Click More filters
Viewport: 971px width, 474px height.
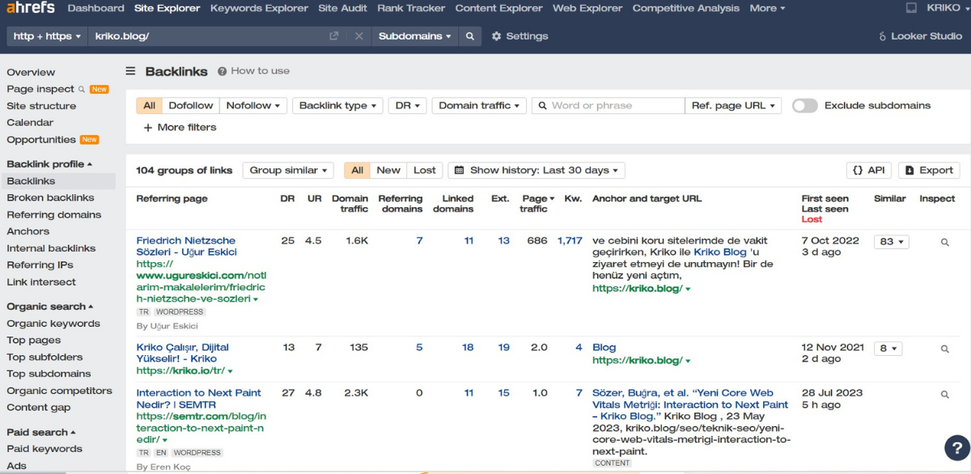(x=180, y=127)
